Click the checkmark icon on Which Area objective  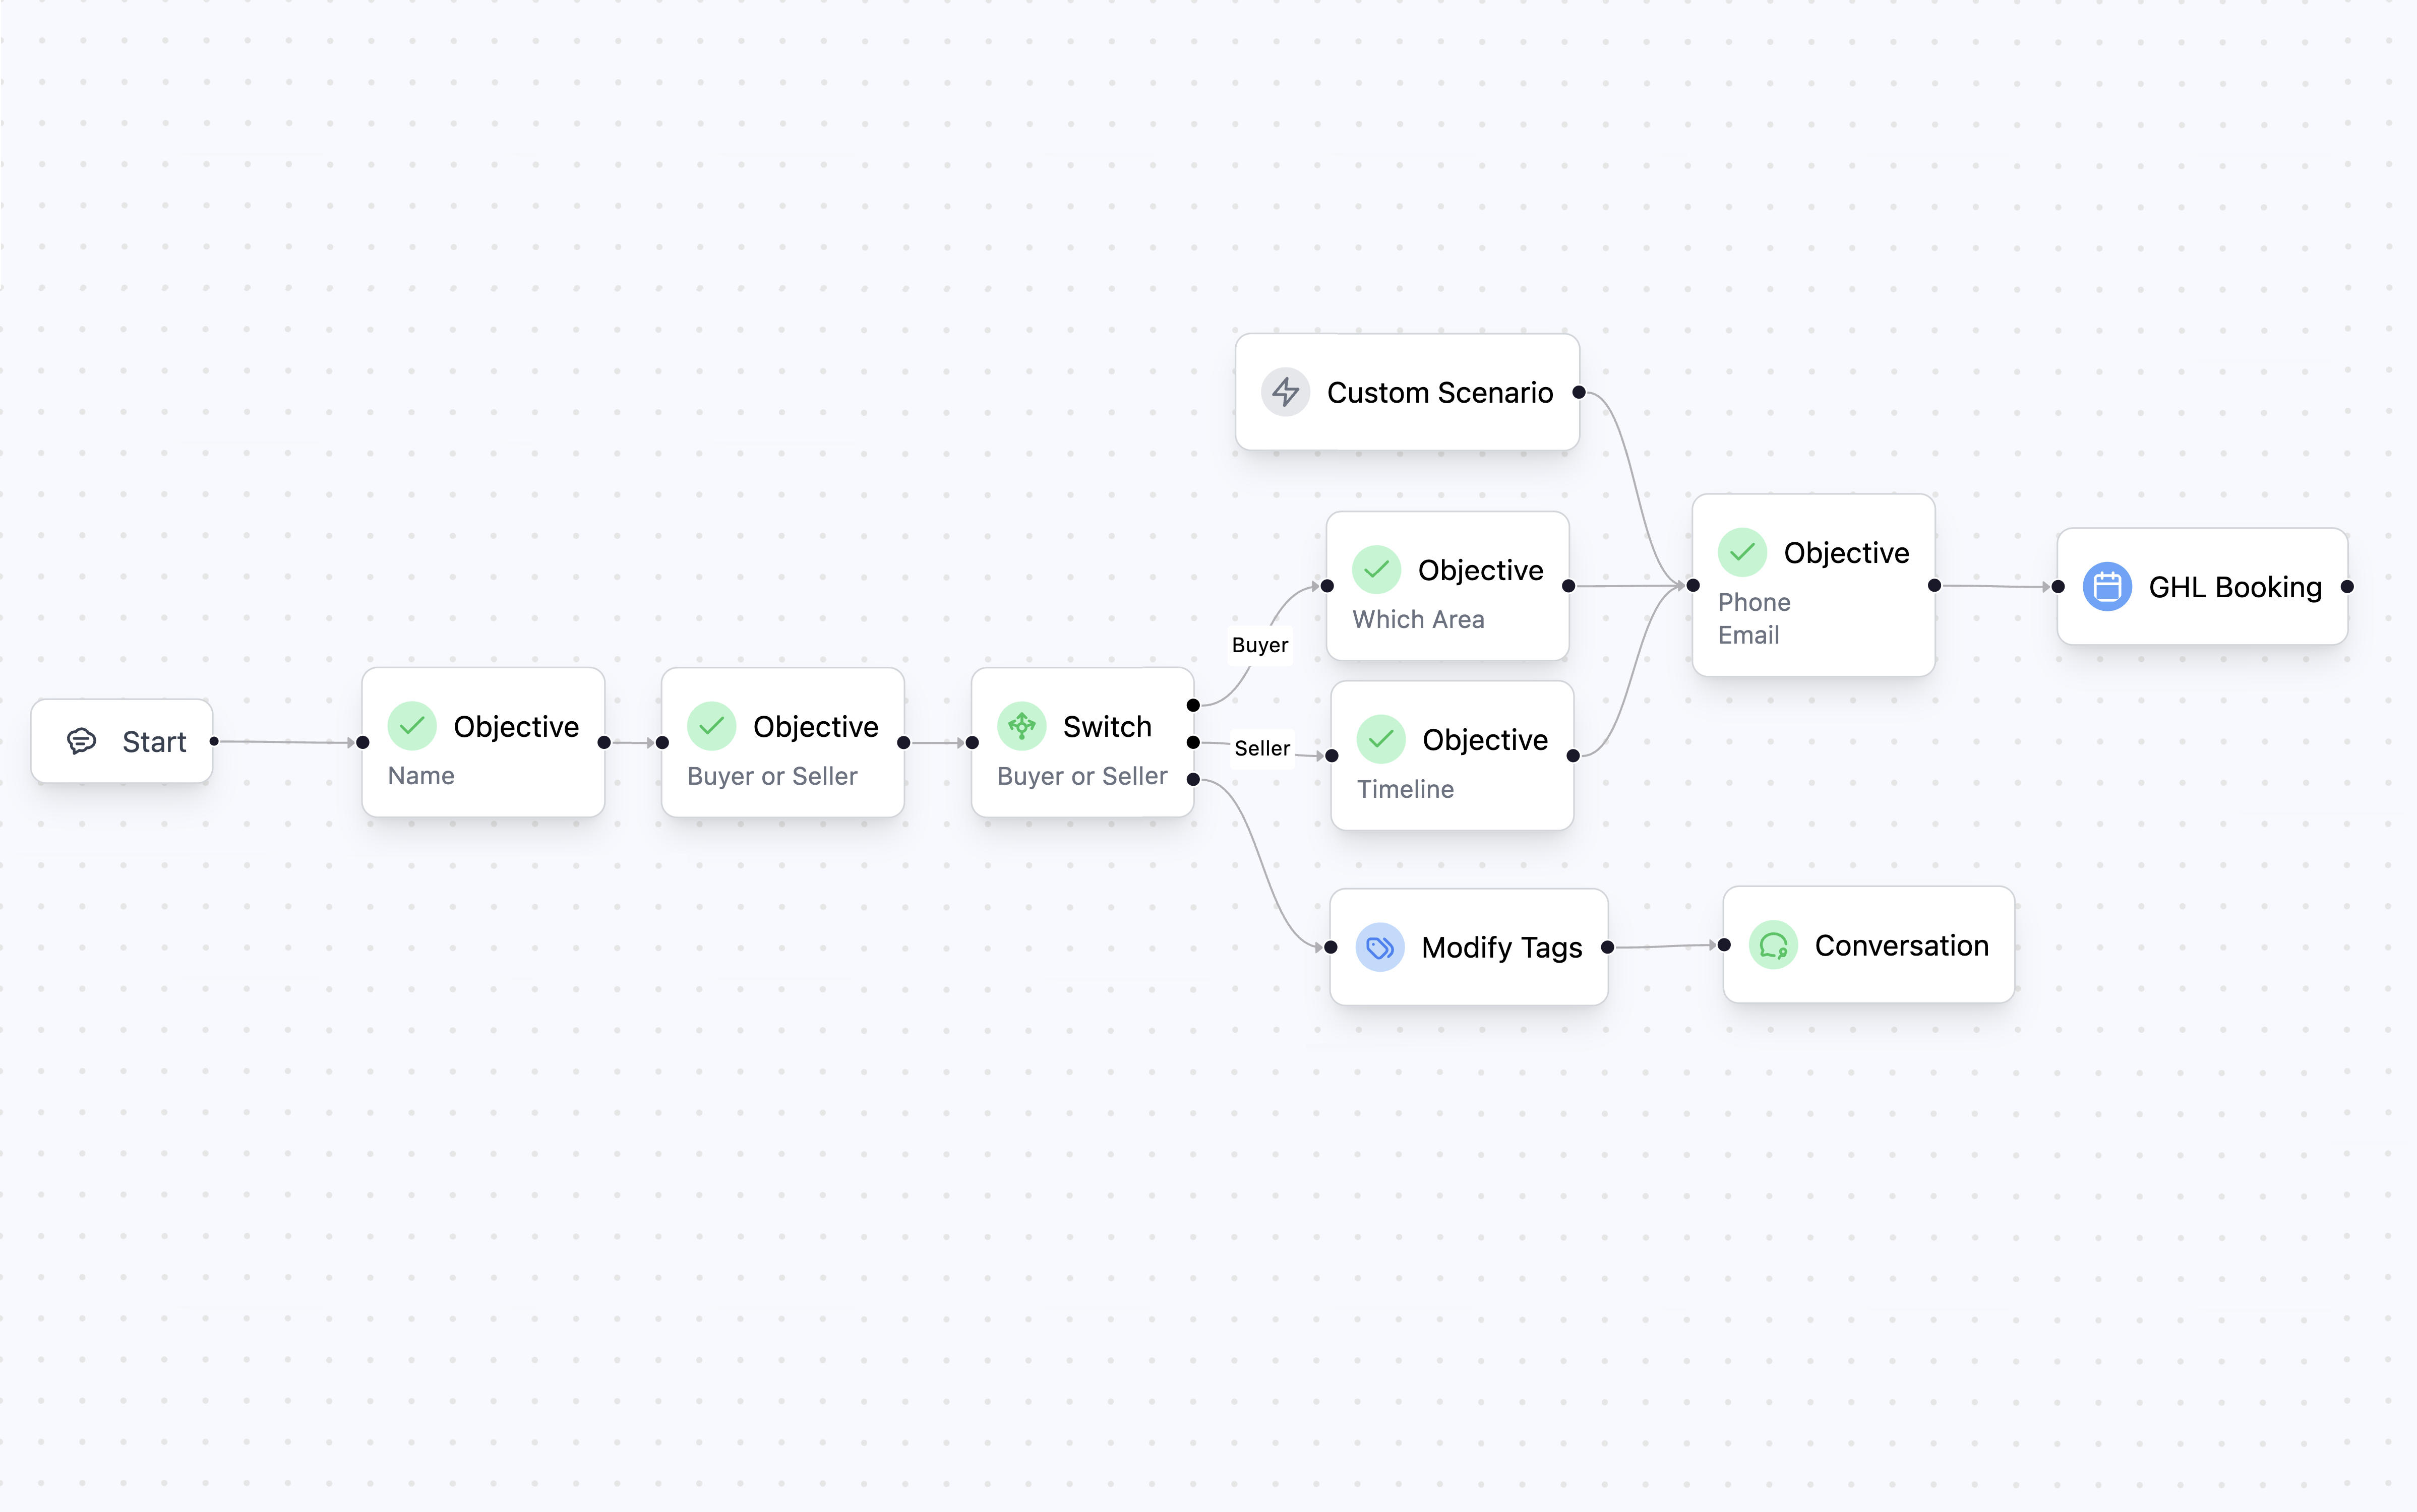coord(1376,570)
